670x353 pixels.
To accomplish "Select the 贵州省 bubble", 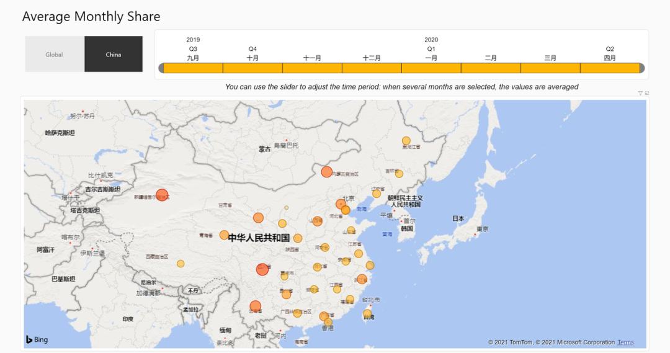I will click(286, 295).
